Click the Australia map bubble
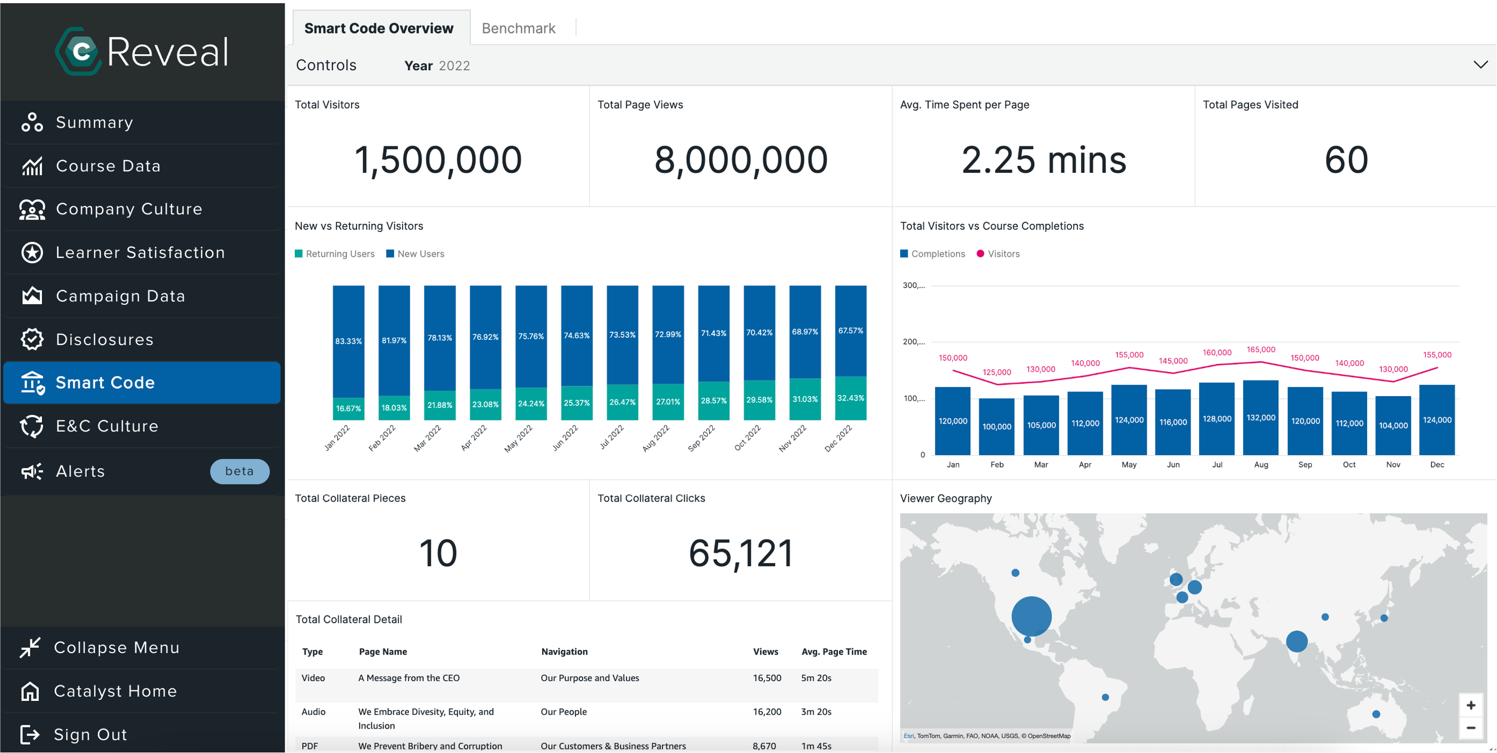Viewport: 1497px width, 753px height. (1376, 714)
